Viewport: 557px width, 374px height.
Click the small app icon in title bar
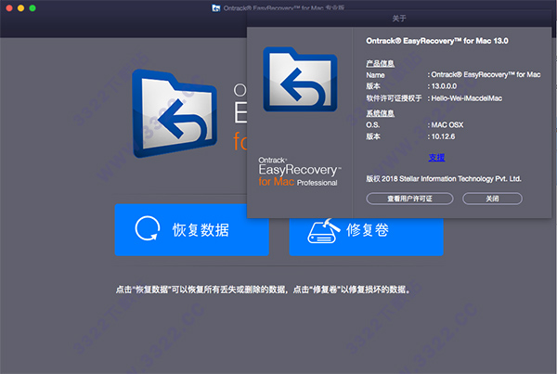coord(216,7)
